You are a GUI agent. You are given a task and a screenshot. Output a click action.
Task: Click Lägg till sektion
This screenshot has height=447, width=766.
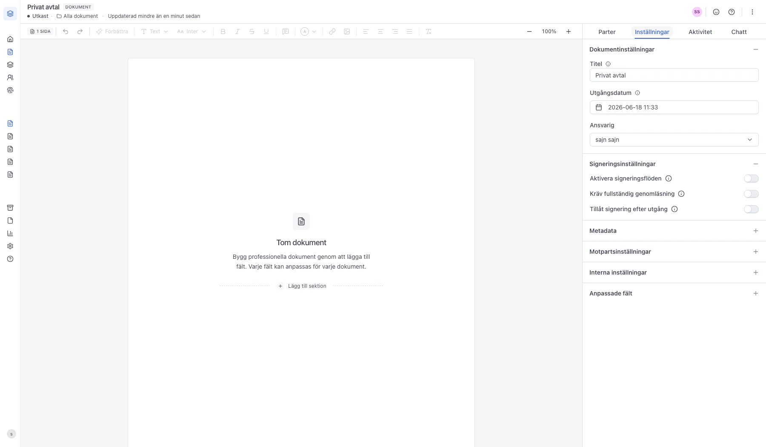(x=302, y=286)
